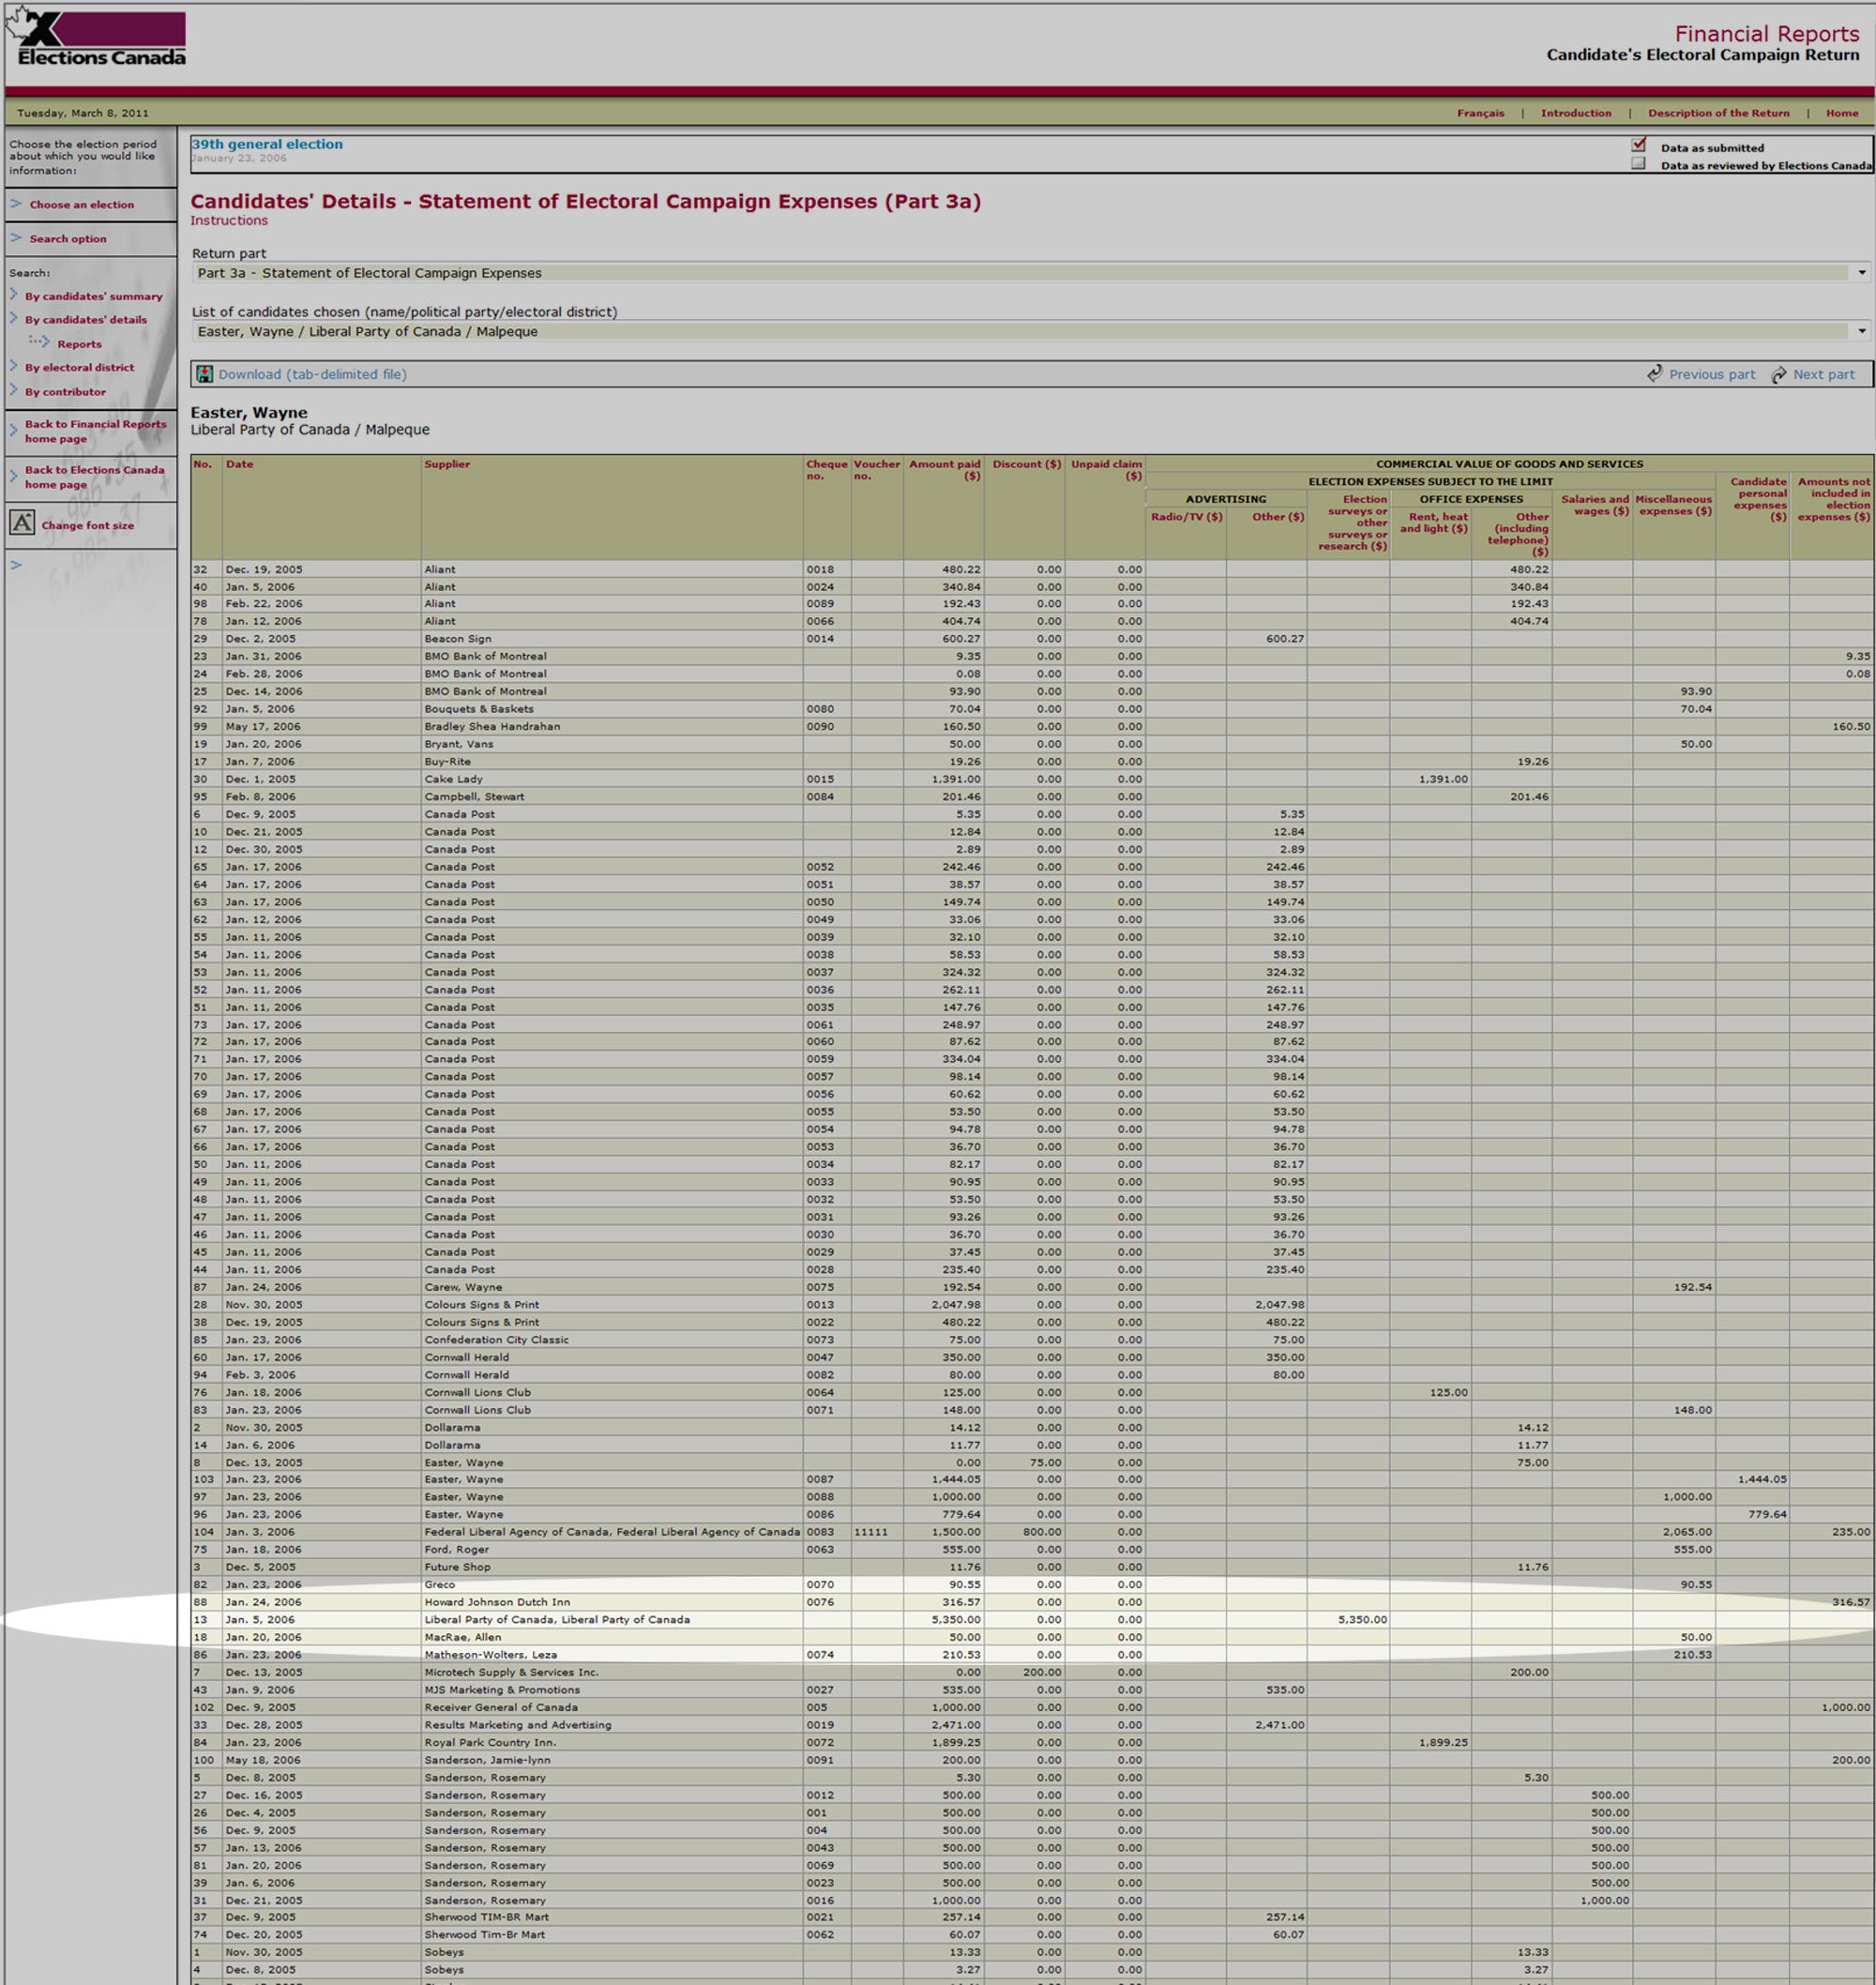This screenshot has width=1876, height=1985.
Task: Click Instructions link under the heading
Action: click(x=229, y=221)
